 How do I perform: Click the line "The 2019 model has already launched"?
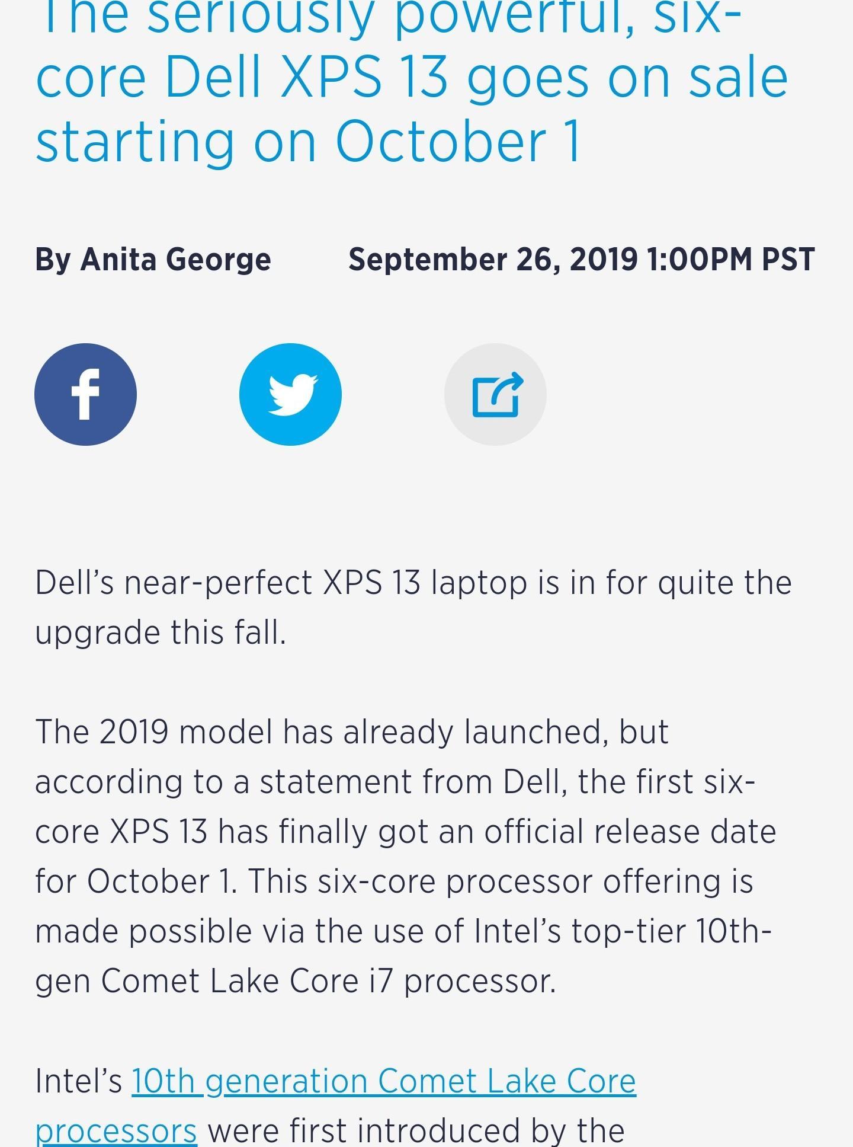point(352,731)
